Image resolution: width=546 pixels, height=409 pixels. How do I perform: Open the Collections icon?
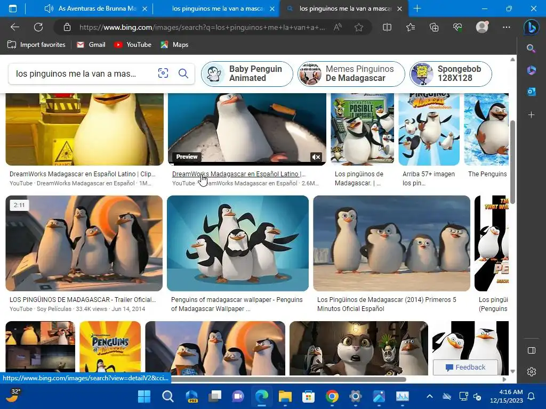coord(434,27)
